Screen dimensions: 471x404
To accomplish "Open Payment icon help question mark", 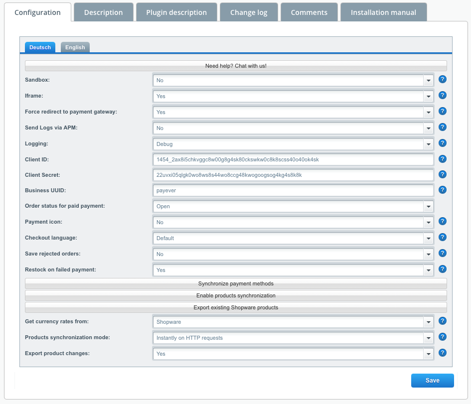I will coord(442,221).
